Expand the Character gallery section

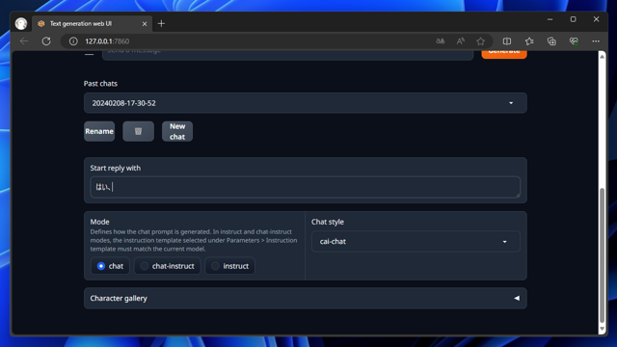pyautogui.click(x=306, y=298)
